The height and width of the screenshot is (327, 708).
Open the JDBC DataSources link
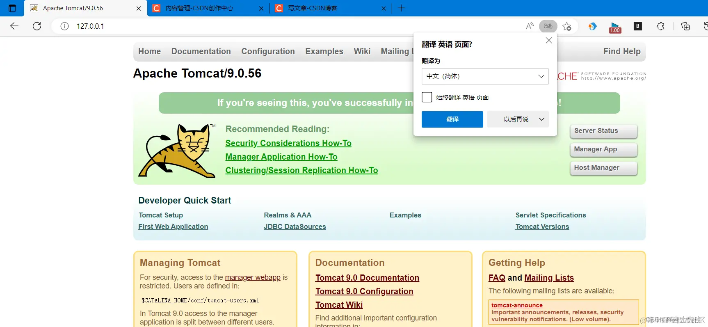point(295,226)
